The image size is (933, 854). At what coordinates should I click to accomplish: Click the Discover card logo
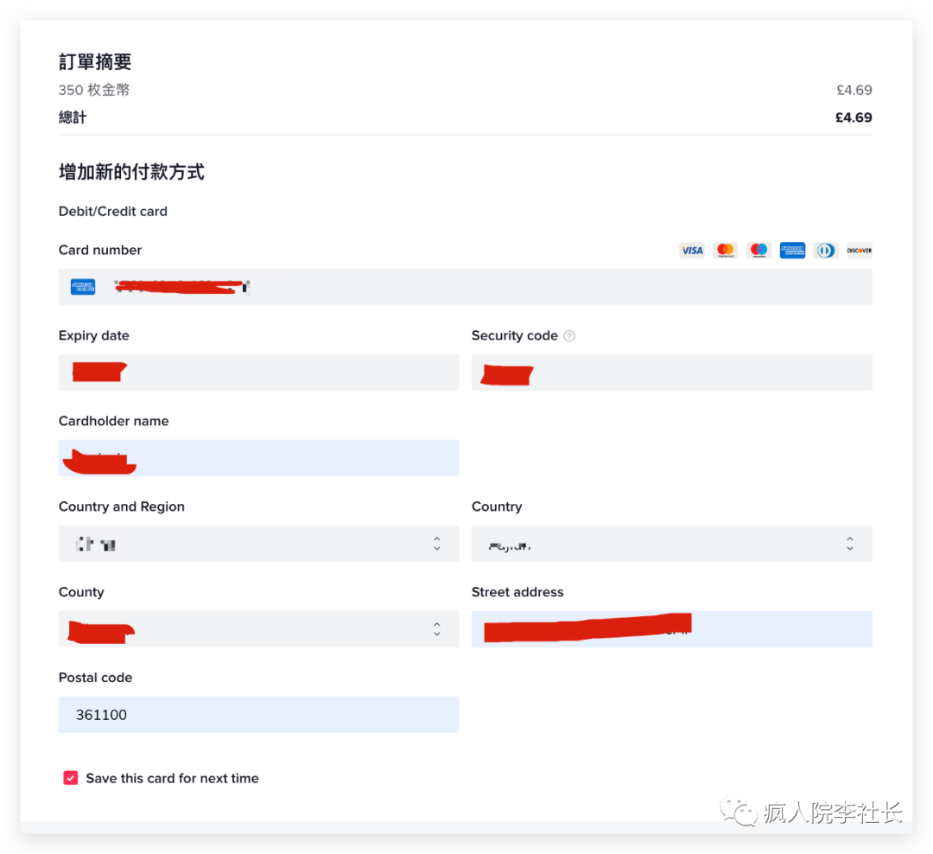[860, 250]
